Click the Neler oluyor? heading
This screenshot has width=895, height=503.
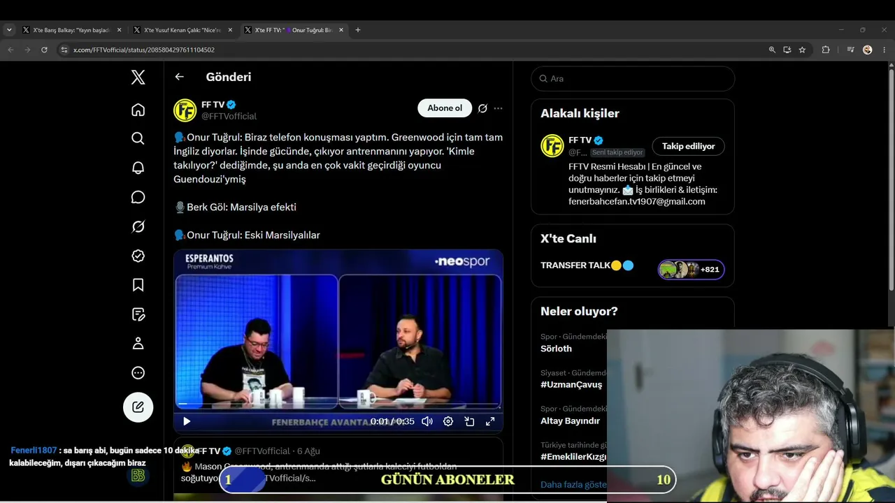click(579, 312)
